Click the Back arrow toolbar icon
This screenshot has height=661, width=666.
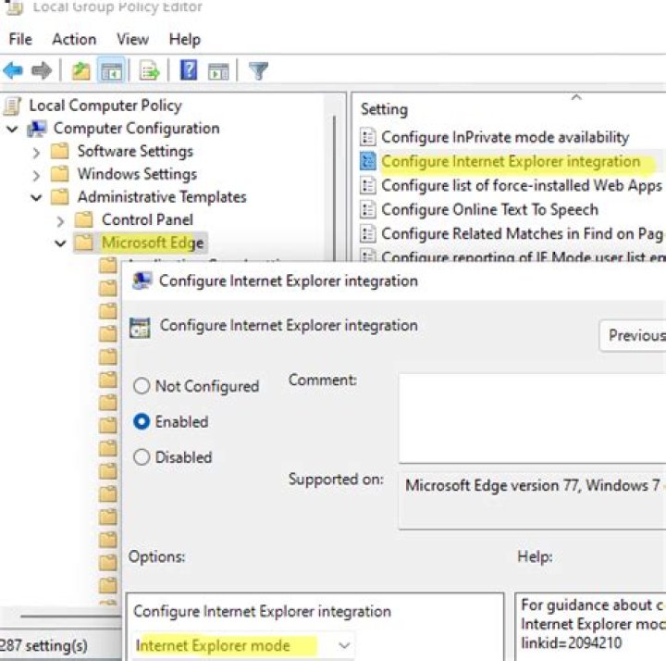click(x=13, y=70)
